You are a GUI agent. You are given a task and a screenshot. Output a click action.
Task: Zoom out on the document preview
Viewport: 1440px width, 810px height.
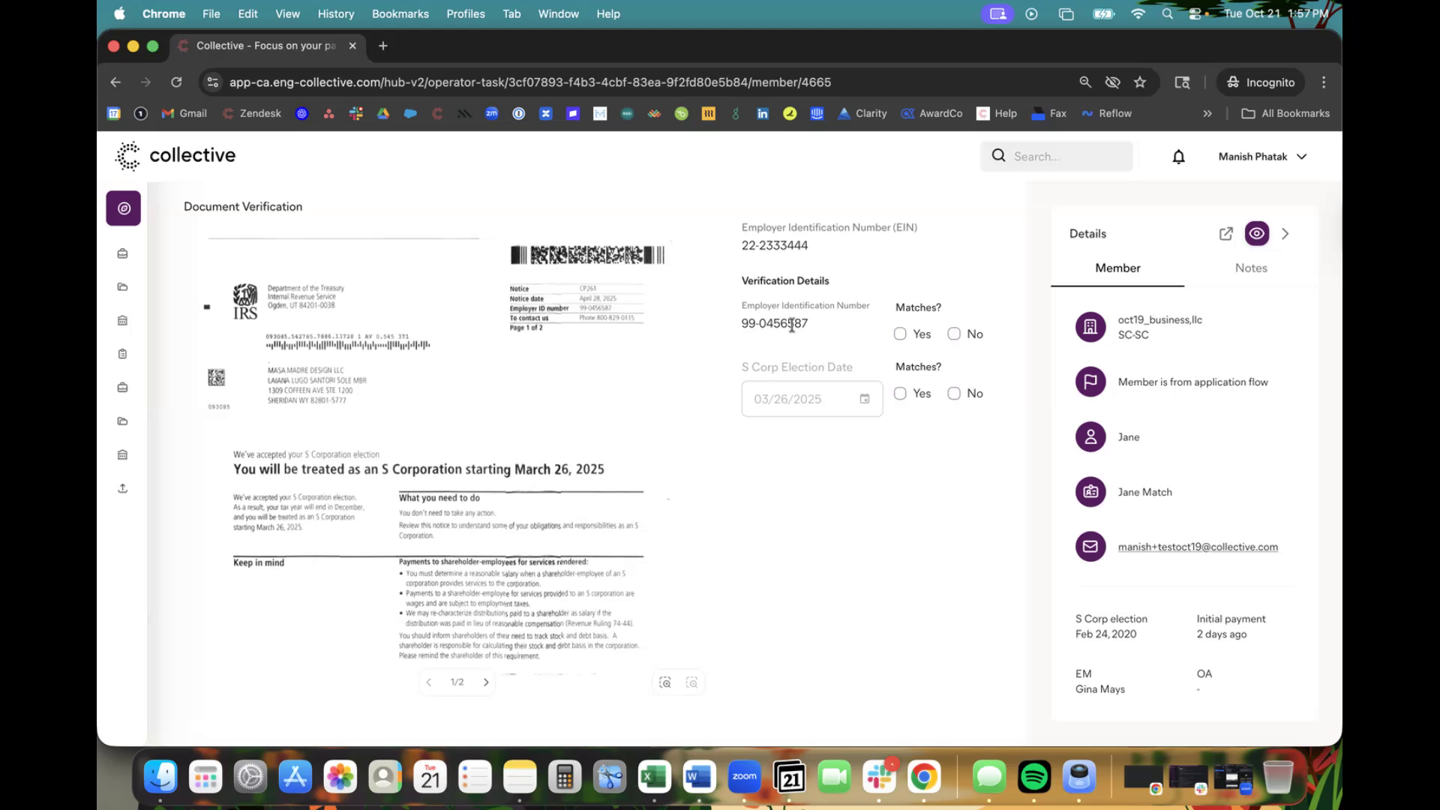pos(692,682)
